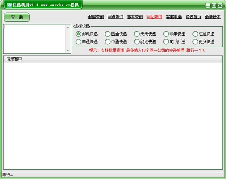Click the text box scroll up arrow
Viewport: 226px width, 179px height.
pos(68,27)
